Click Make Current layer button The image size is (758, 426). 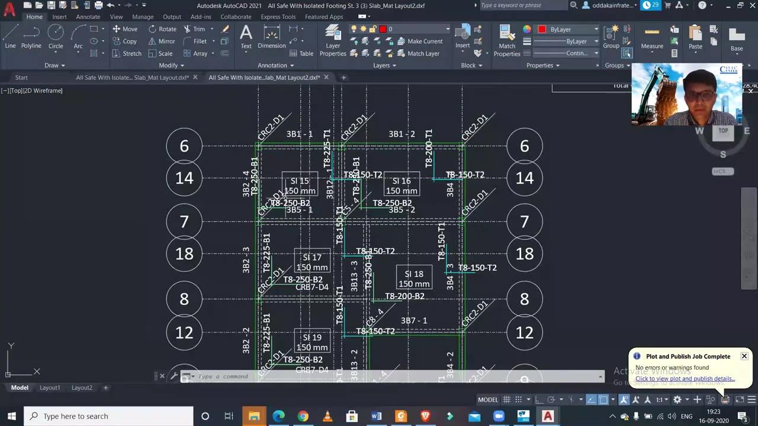pos(420,41)
